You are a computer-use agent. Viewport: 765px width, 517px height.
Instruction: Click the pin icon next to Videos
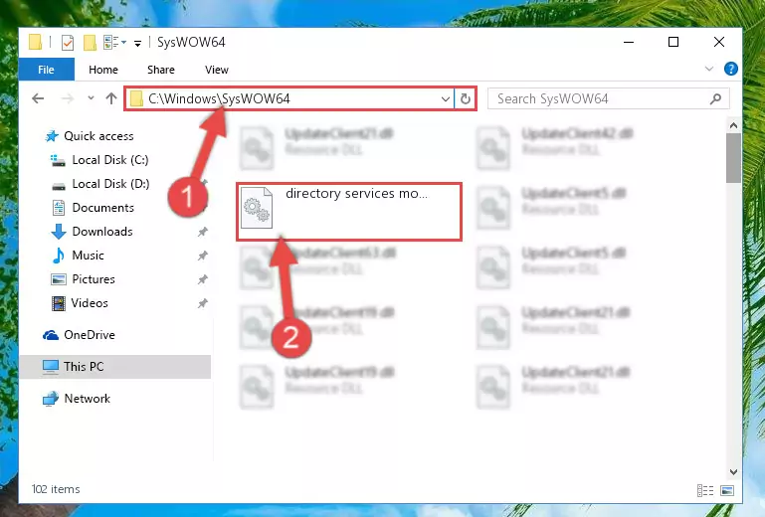tap(203, 303)
